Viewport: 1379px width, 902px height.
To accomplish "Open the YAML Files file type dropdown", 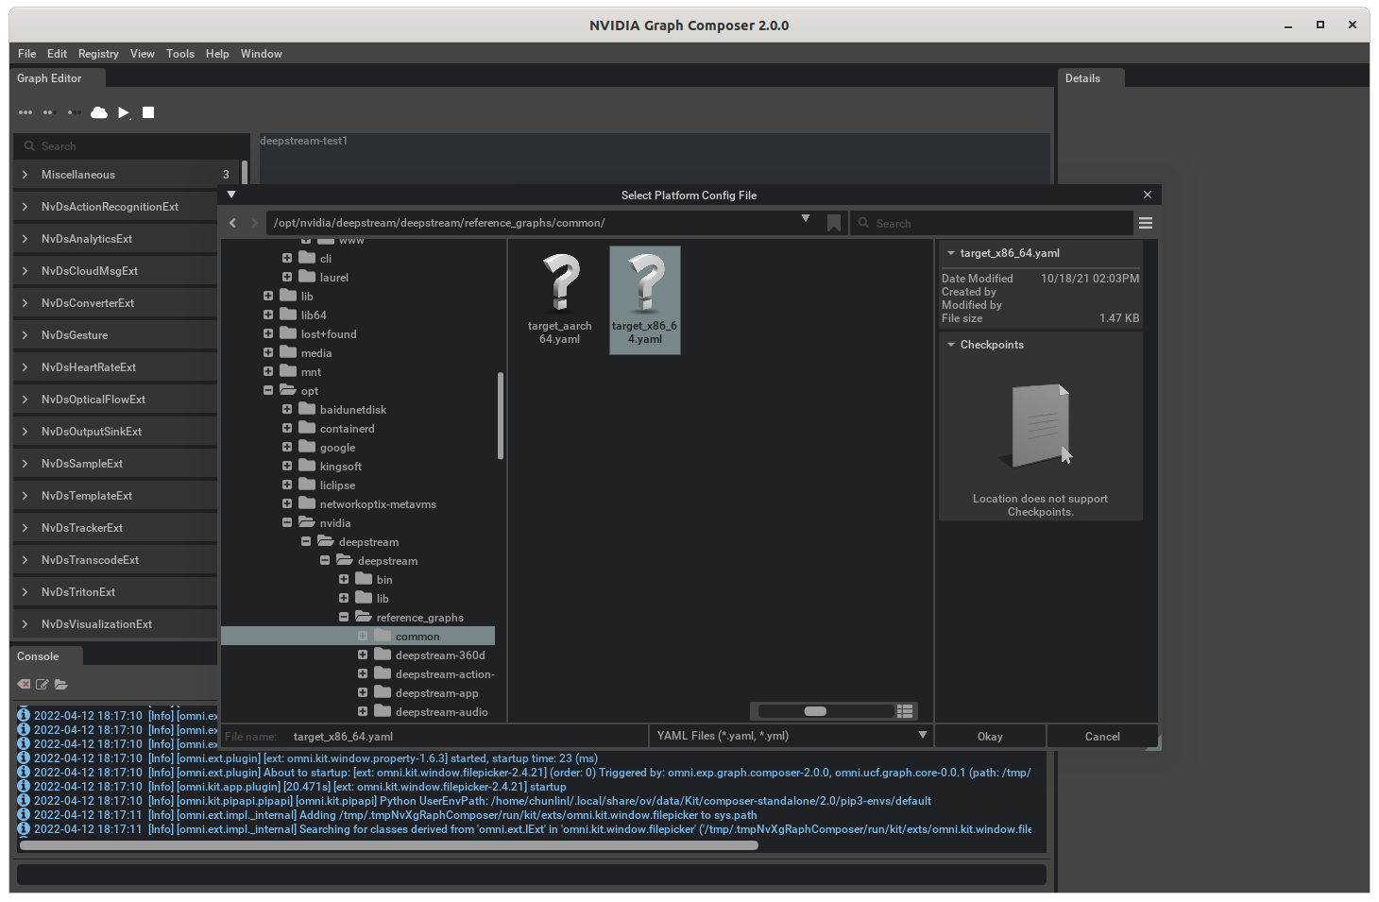I will (921, 735).
